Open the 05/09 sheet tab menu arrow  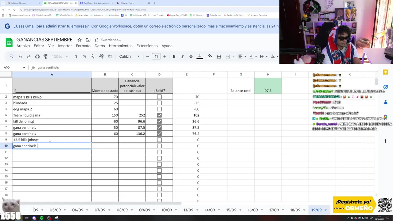pos(64,210)
